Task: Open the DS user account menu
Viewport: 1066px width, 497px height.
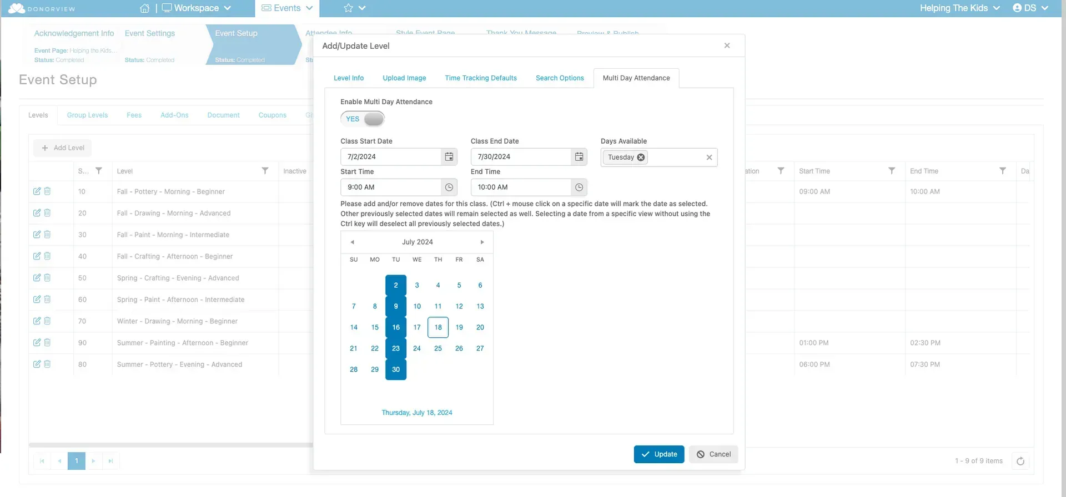Action: [x=1030, y=8]
